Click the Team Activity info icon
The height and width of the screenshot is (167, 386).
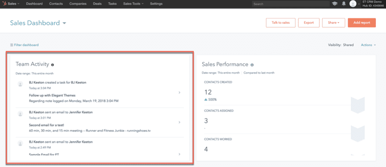click(x=53, y=65)
